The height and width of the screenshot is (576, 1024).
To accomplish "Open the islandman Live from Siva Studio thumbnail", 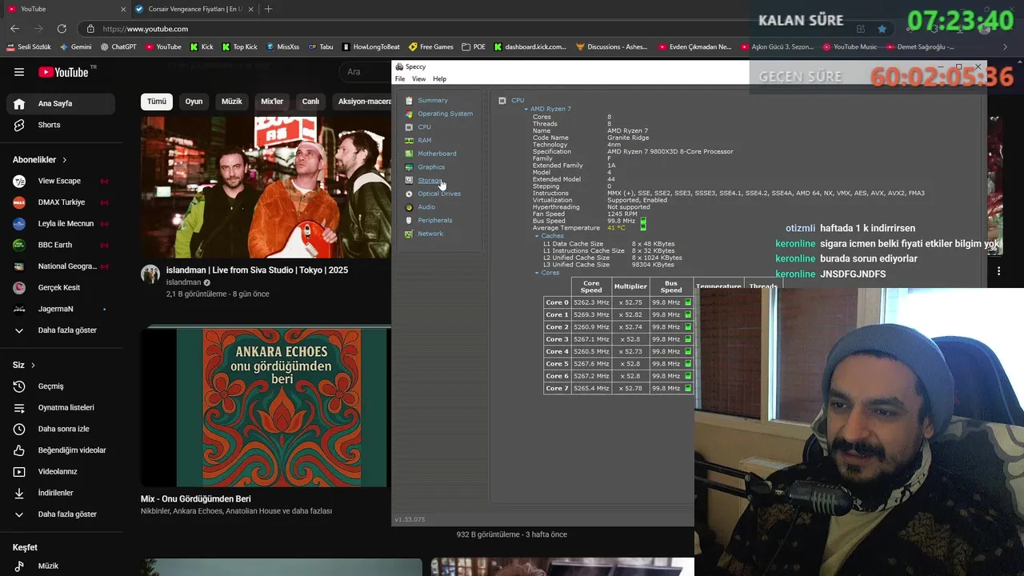I will tap(266, 187).
